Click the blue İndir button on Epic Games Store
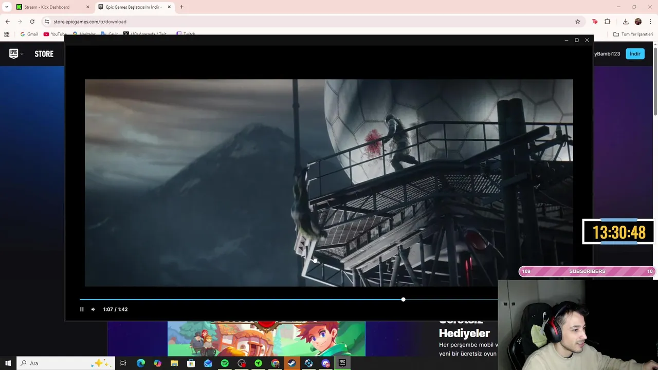 [635, 53]
